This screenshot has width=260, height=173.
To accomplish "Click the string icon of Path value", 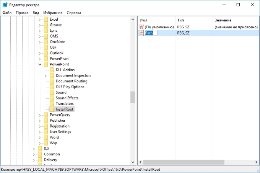I will [x=141, y=33].
